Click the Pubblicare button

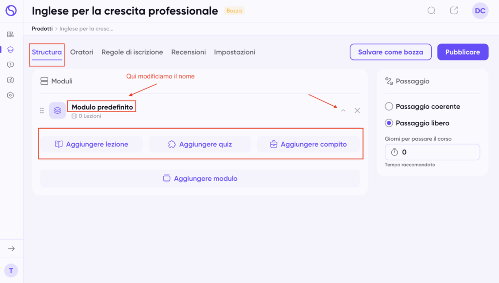point(462,52)
